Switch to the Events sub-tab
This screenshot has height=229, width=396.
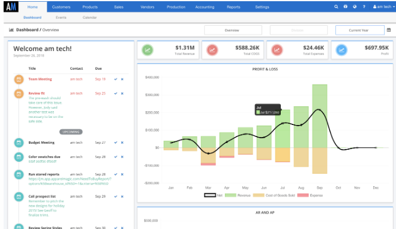61,17
